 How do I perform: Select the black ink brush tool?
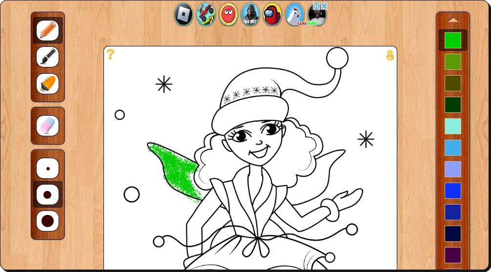click(x=48, y=57)
